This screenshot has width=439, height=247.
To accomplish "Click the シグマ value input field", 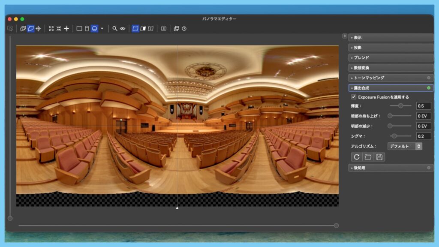I will 424,136.
